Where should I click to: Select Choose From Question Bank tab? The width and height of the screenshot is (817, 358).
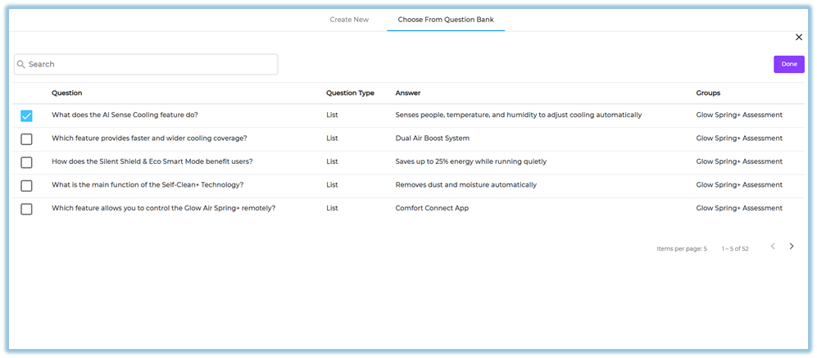point(446,20)
